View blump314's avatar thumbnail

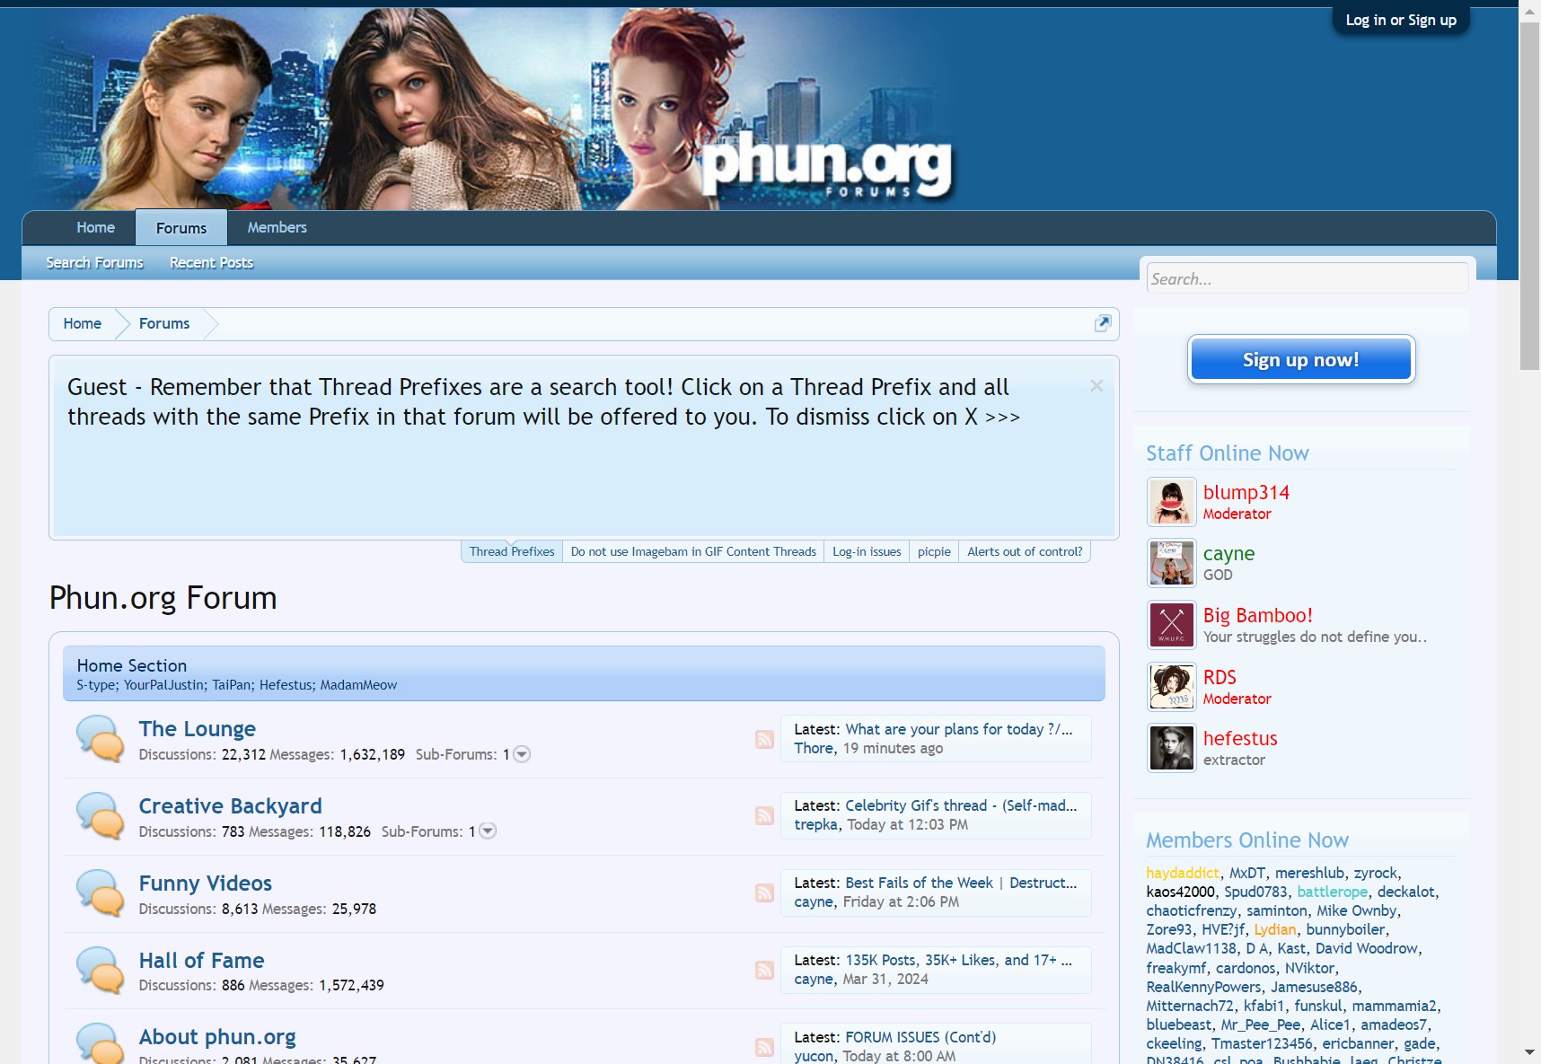(1172, 502)
